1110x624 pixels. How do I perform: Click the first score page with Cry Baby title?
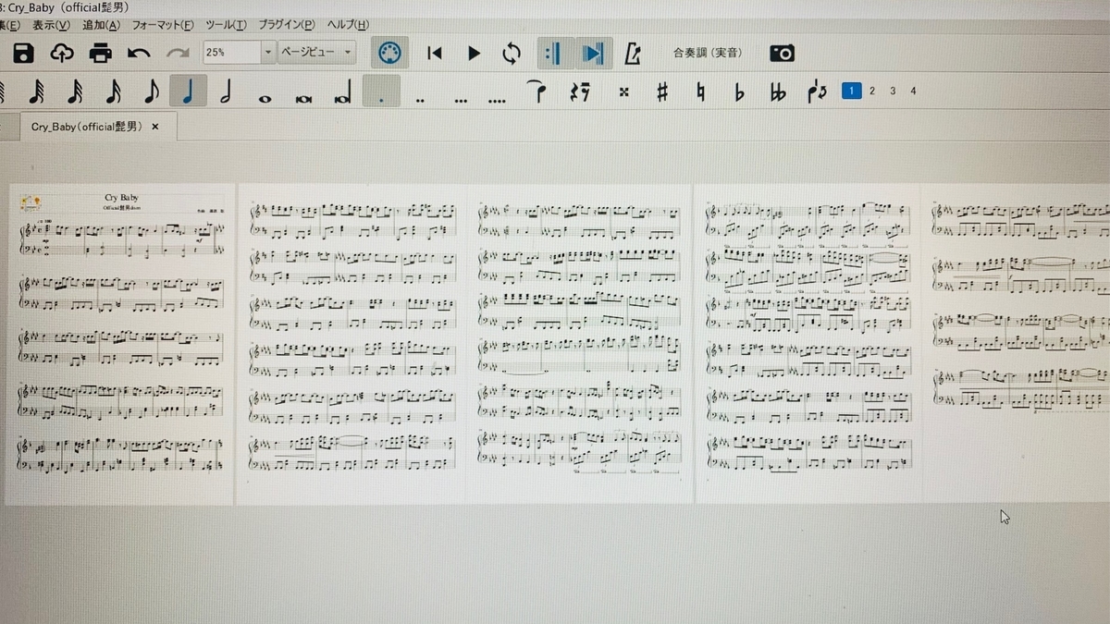click(119, 345)
